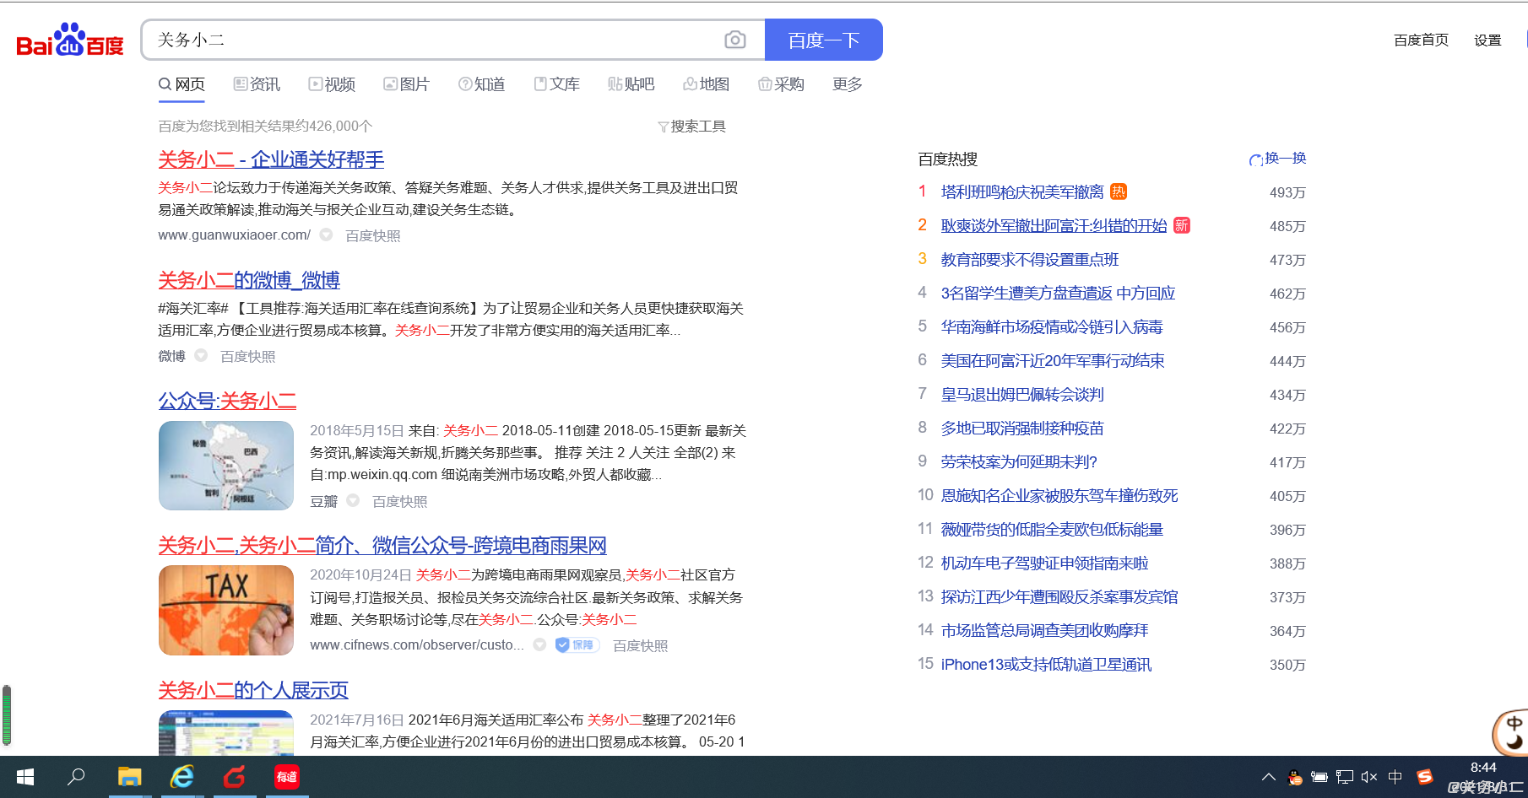Go to the 贴吧 tab
The image size is (1528, 798).
(631, 84)
